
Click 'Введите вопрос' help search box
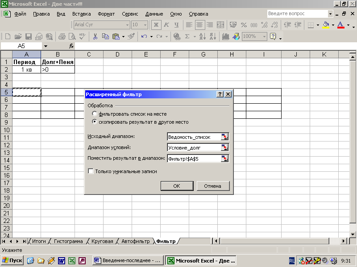click(x=298, y=14)
